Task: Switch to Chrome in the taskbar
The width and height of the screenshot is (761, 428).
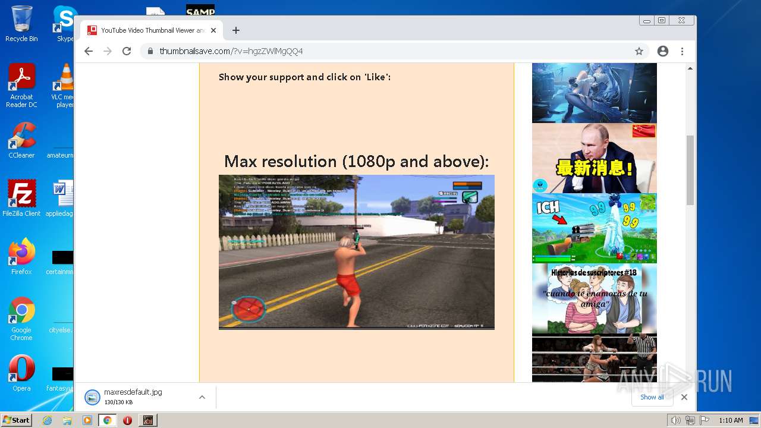Action: (x=108, y=420)
